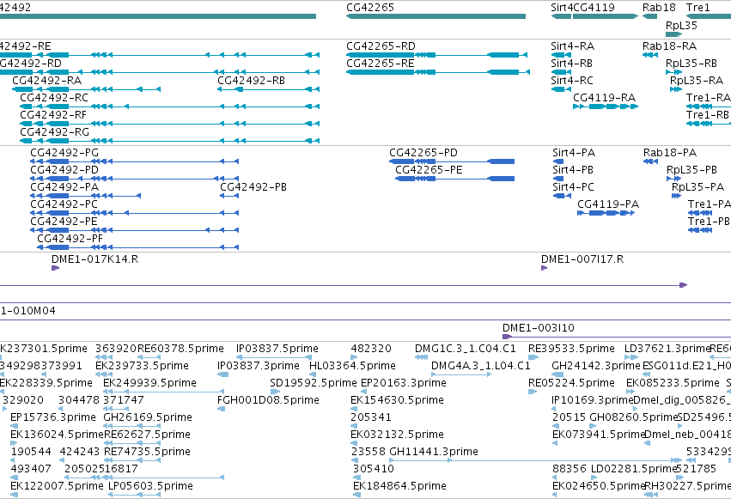Screen dimensions: 731x499
Task: Select EST EK154630.5prime
Action: 353,409
